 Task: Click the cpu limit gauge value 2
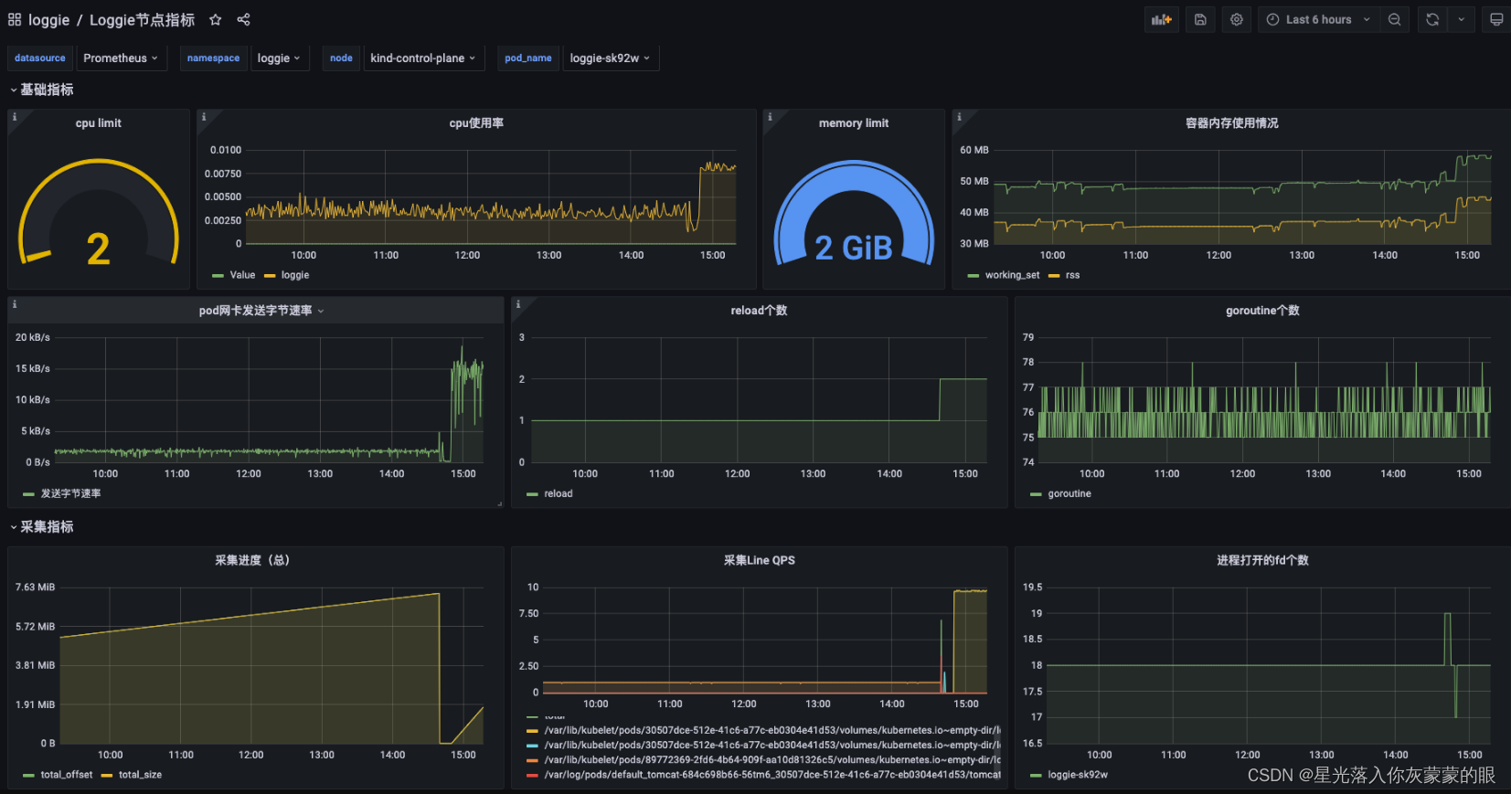coord(98,249)
